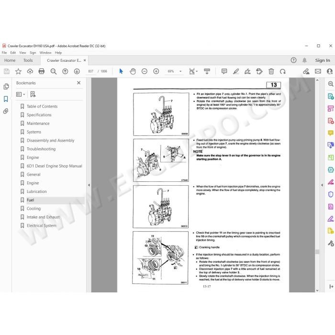Click the vertical scrollbar thumb of the document
This screenshot has width=335, height=335.
point(317,252)
